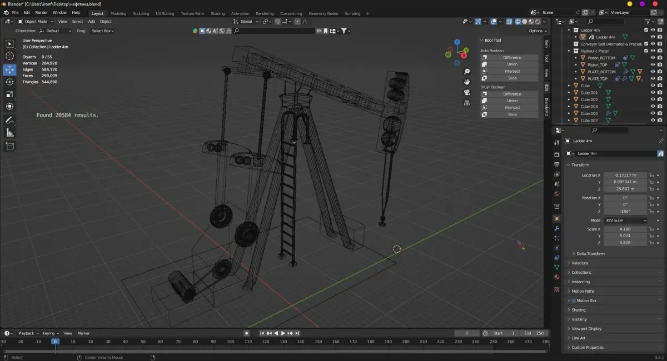The width and height of the screenshot is (667, 361).
Task: Click Auto Boolean Difference button
Action: click(509, 57)
